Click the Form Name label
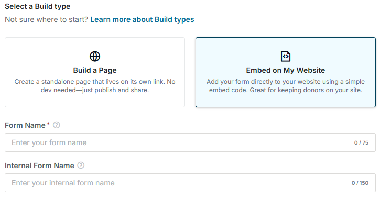380x198 pixels. [25, 125]
